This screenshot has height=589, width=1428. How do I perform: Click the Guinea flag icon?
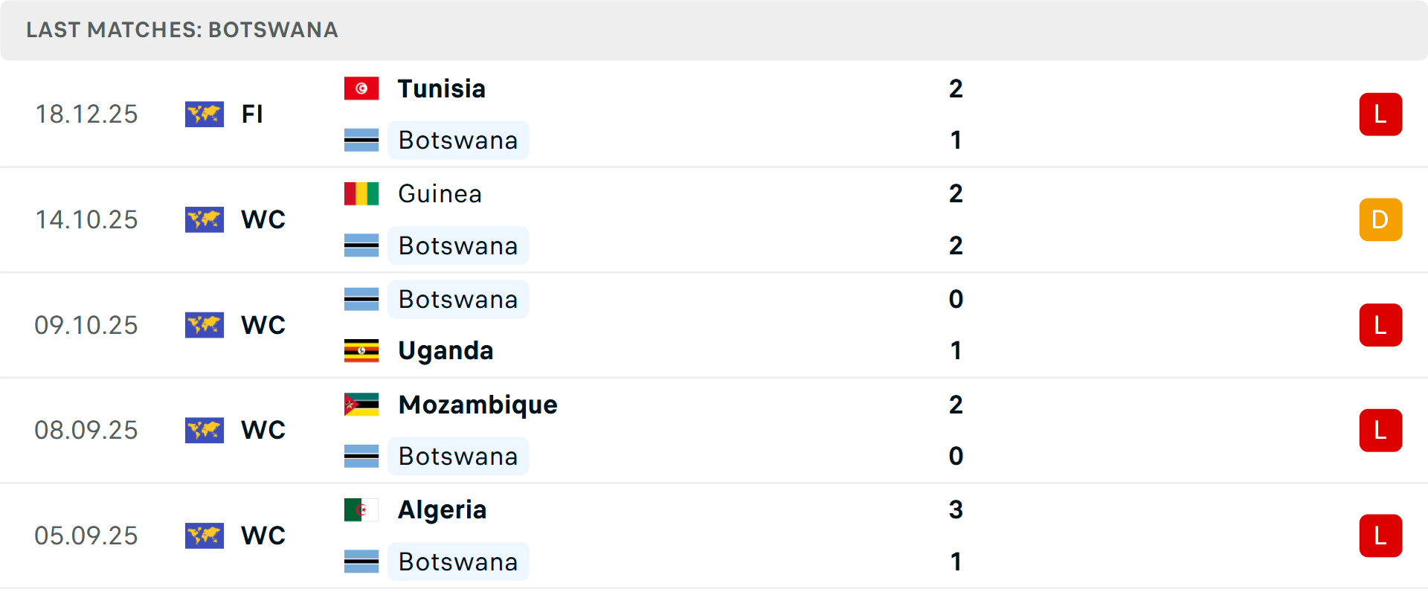tap(361, 193)
